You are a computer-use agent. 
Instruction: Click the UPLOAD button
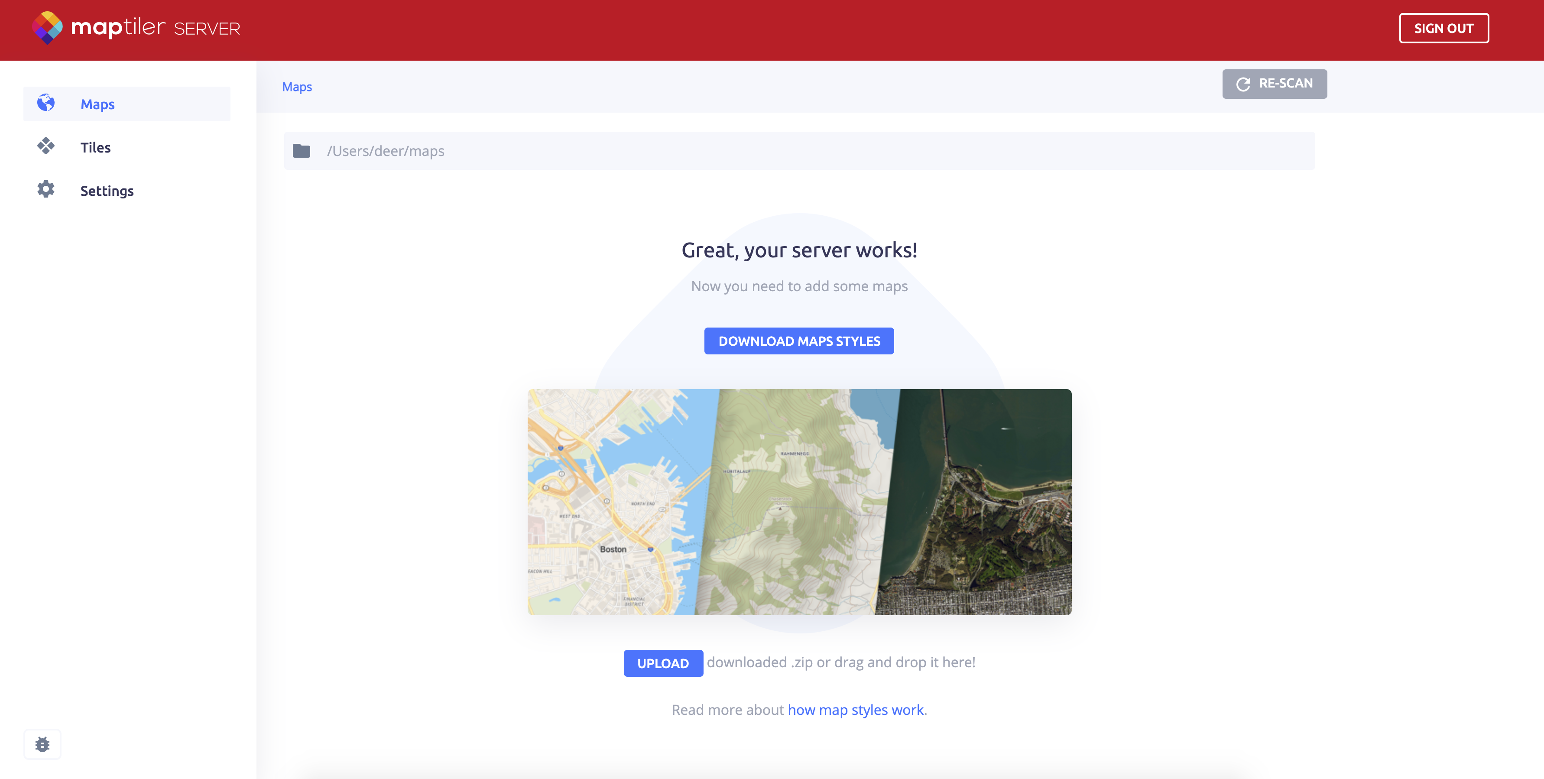tap(663, 663)
